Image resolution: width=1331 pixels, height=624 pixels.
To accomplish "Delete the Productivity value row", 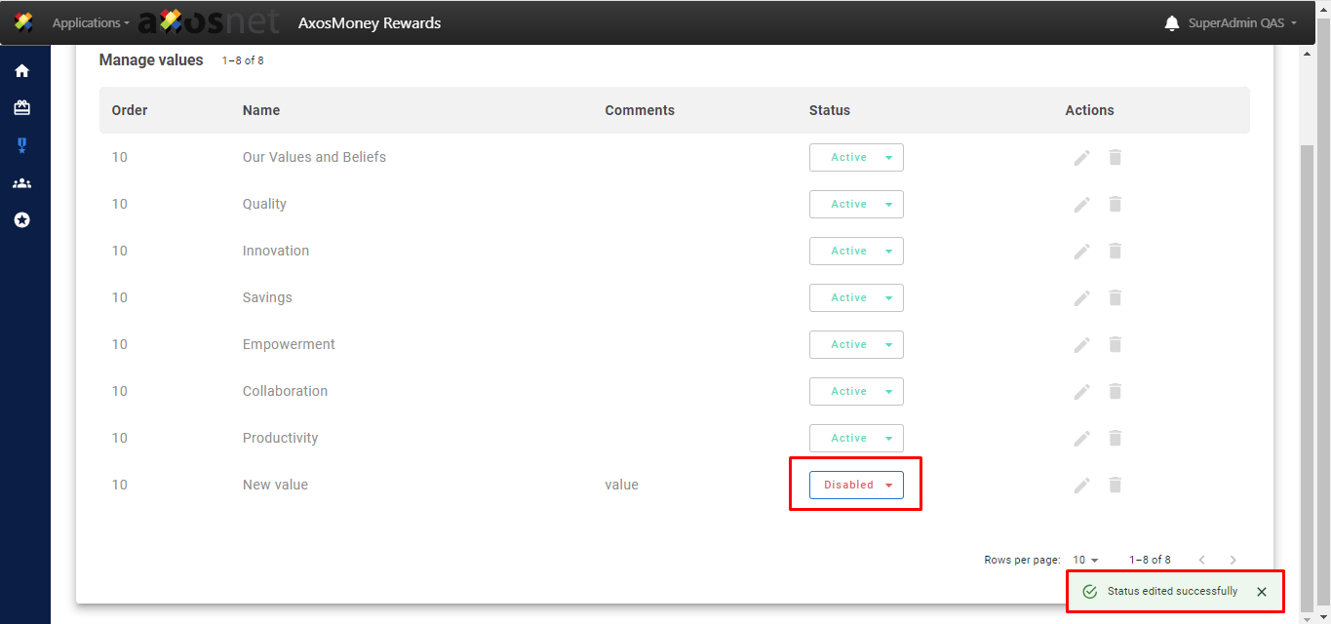I will click(1116, 439).
